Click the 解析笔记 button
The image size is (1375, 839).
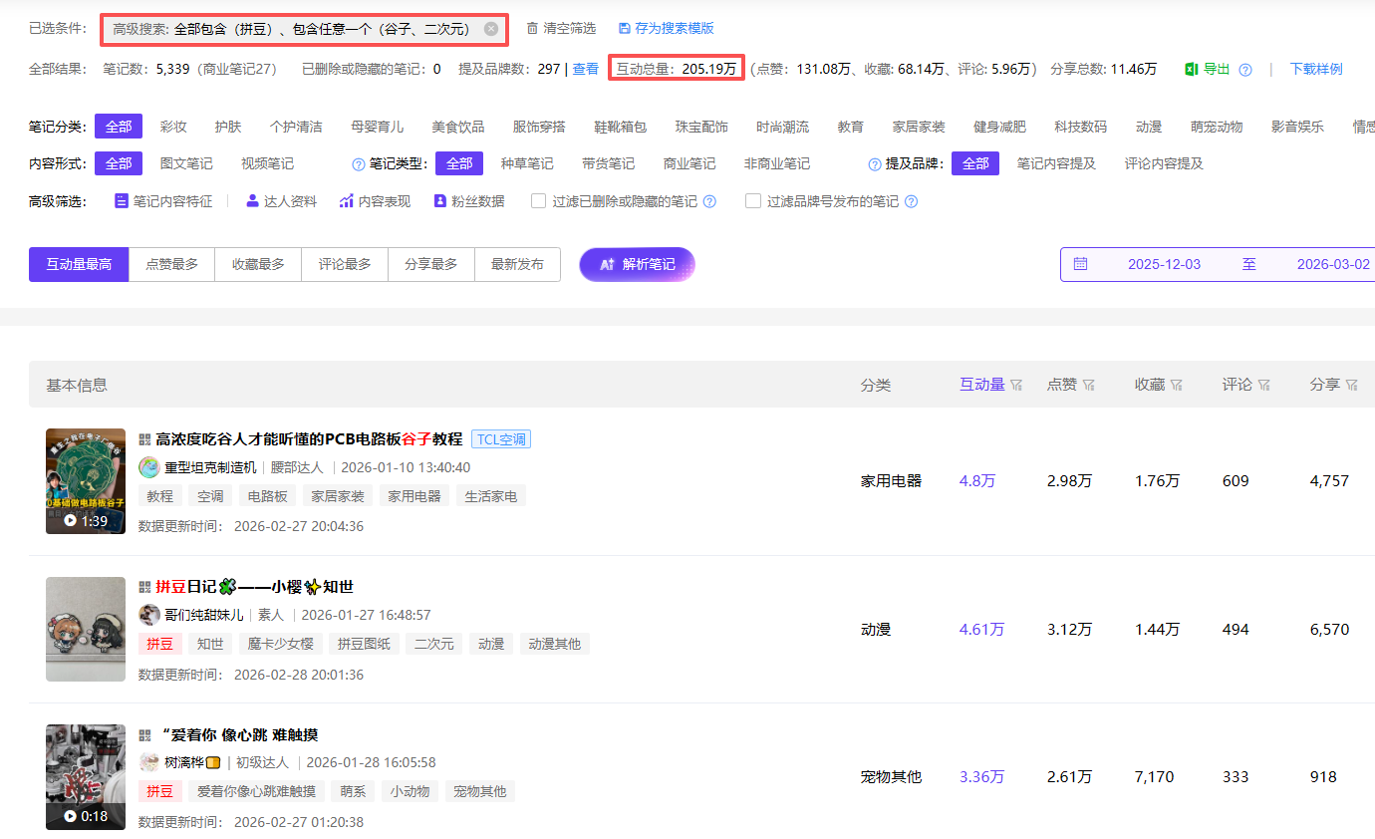point(637,264)
